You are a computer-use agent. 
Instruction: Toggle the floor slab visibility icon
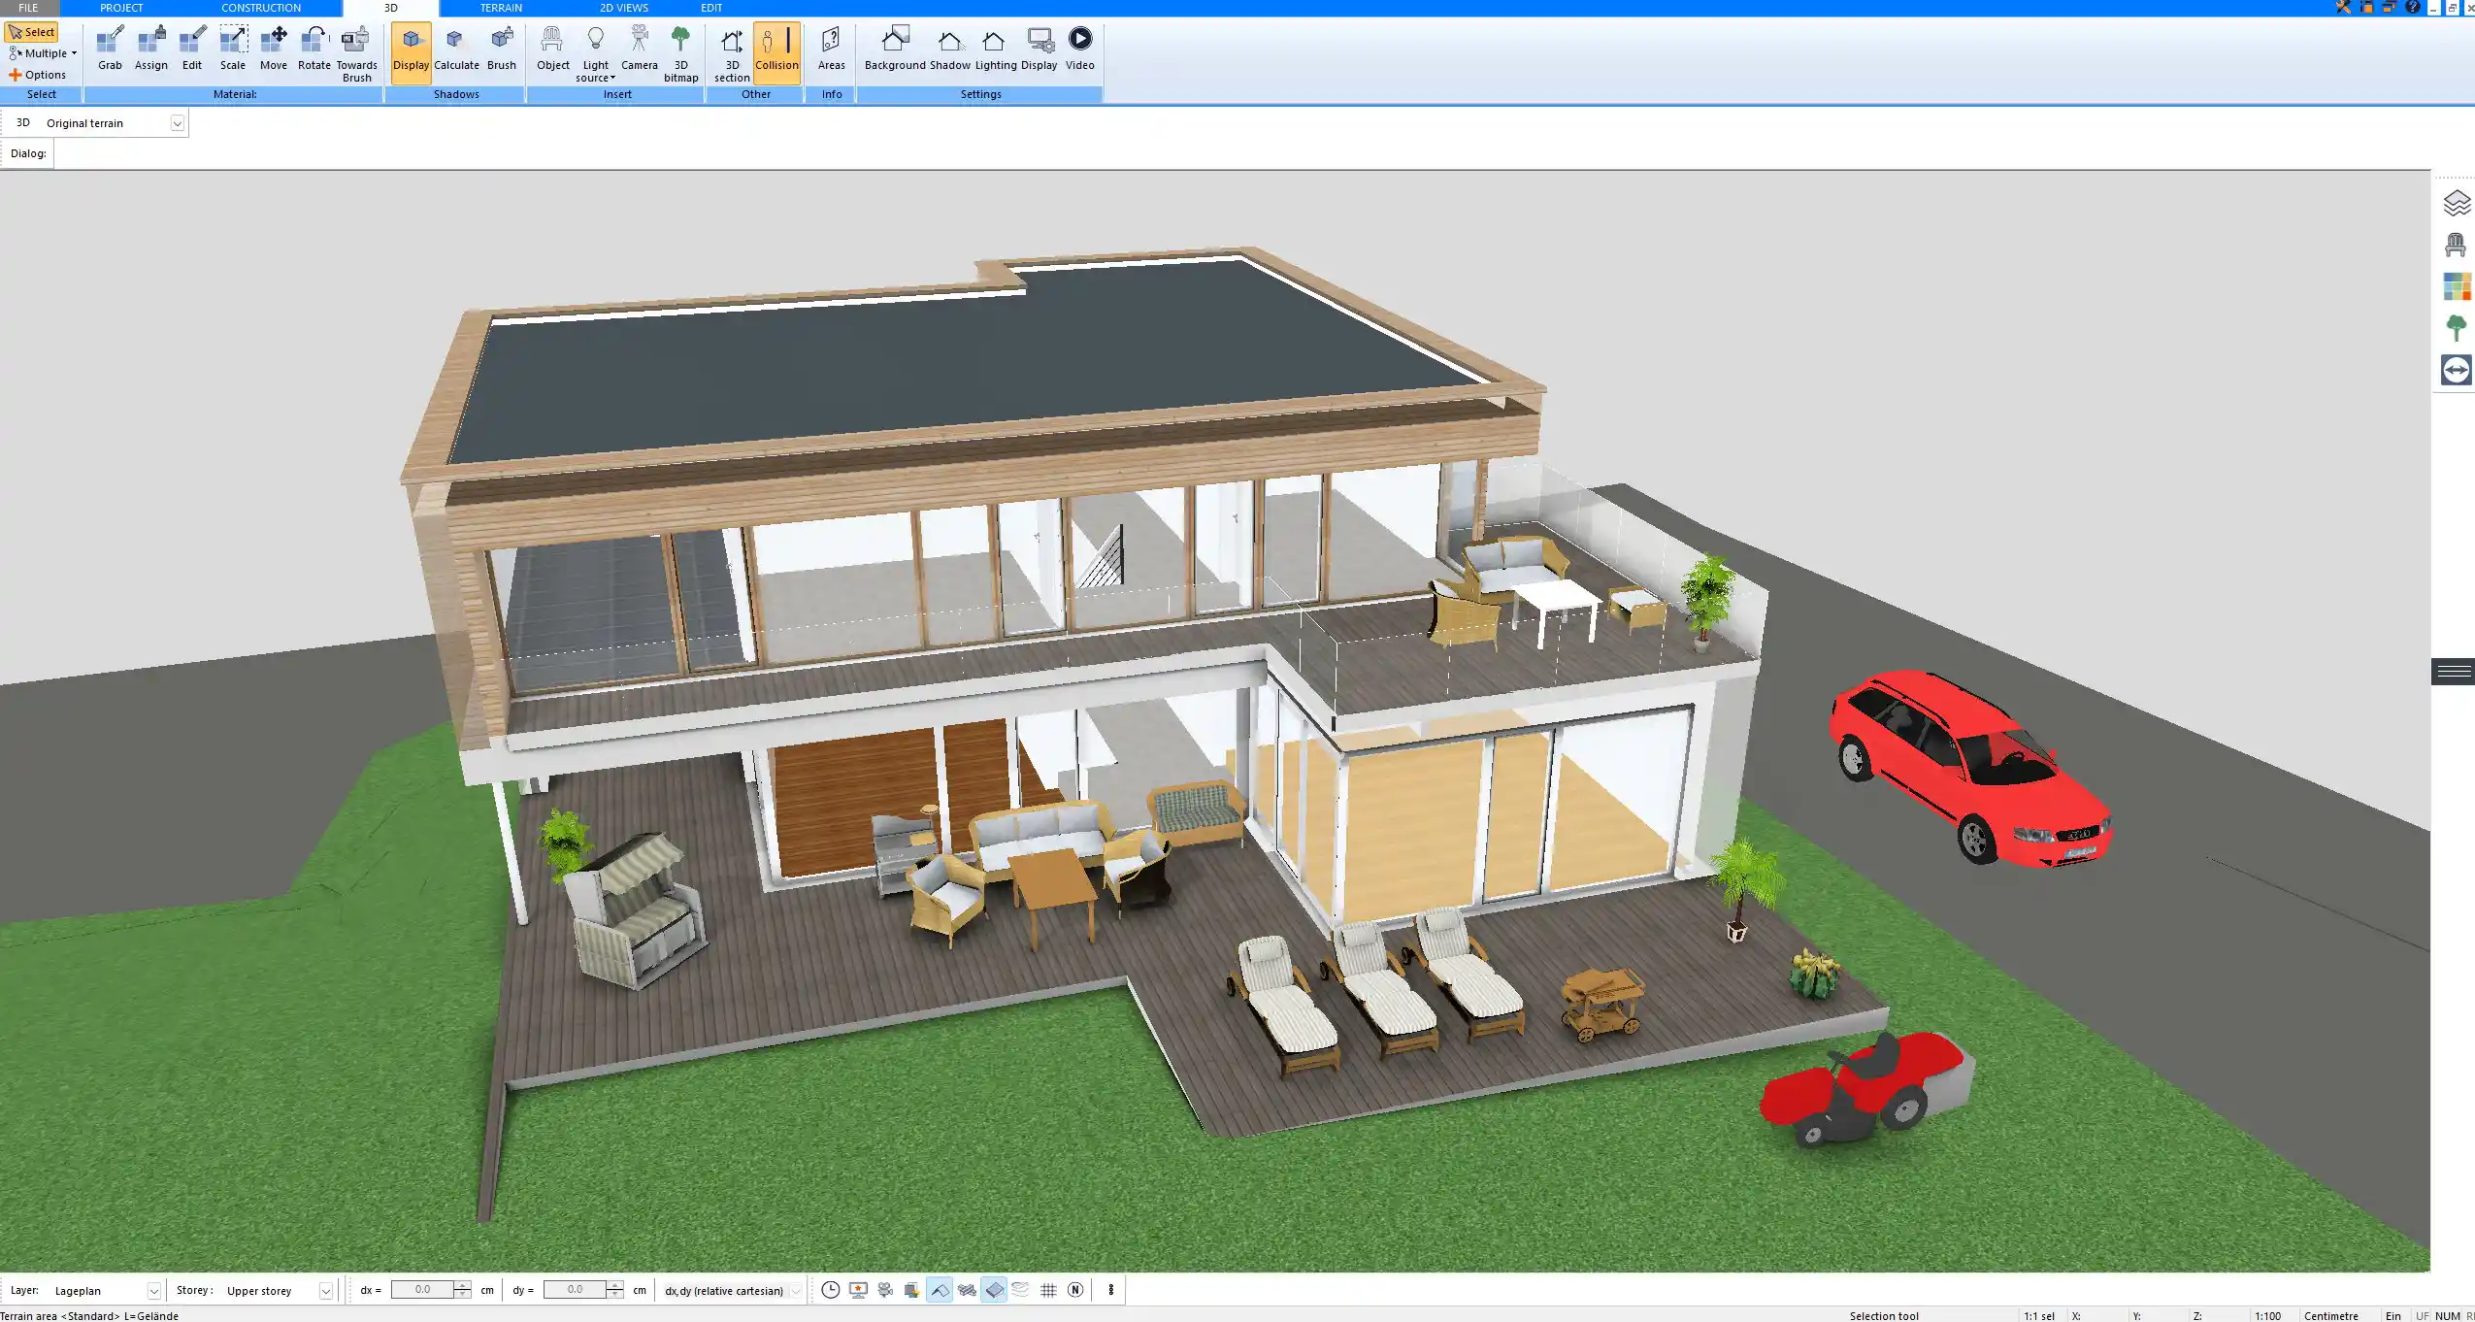click(994, 1290)
